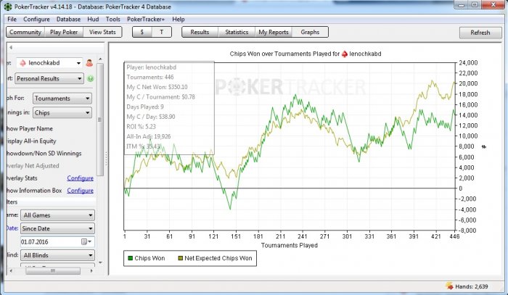This screenshot has width=508, height=295.
Task: Open the player lenochkabd dropdown
Action: click(49, 63)
